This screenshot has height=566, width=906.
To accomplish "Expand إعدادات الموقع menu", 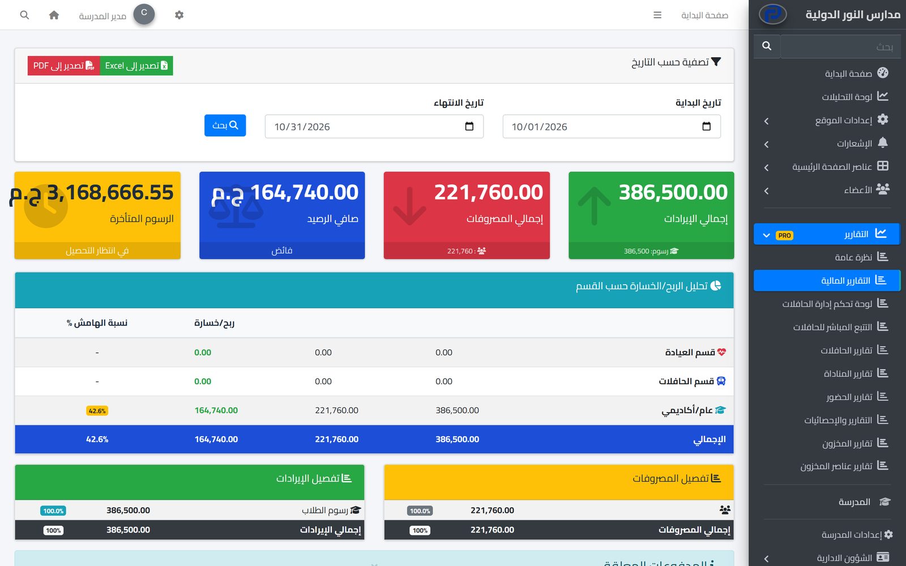I will click(827, 120).
